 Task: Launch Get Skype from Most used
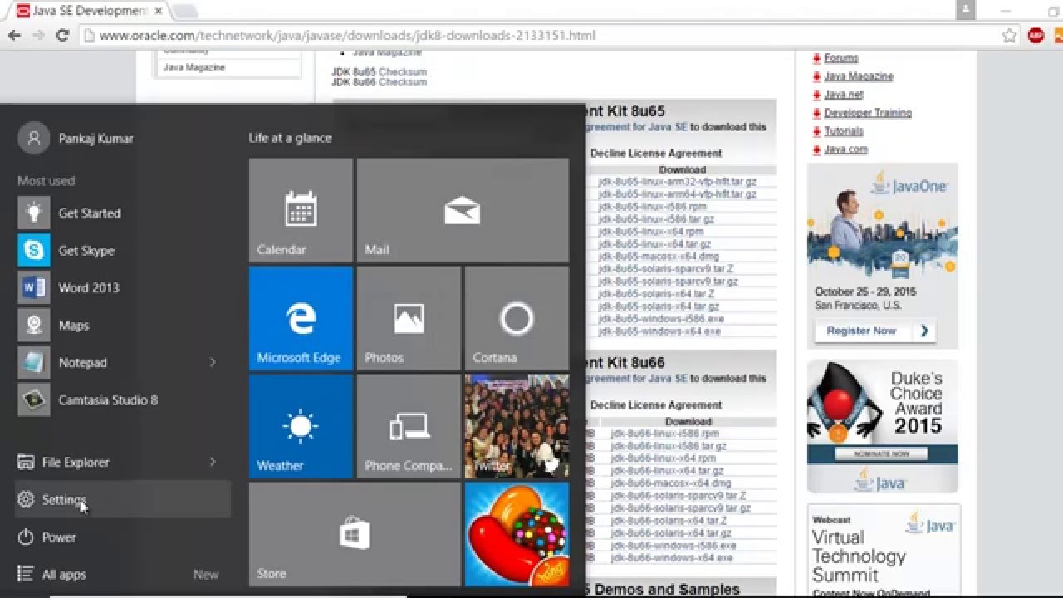(x=123, y=250)
